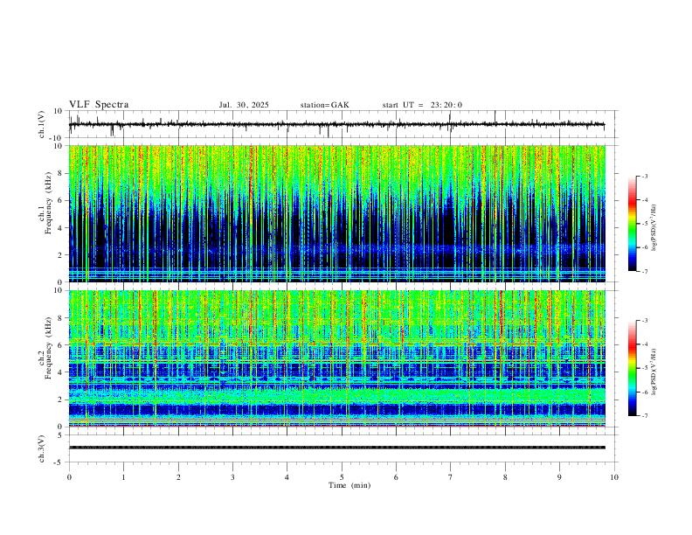This screenshot has height=535, width=692.
Task: Click time axis tick label 6
Action: (x=396, y=477)
